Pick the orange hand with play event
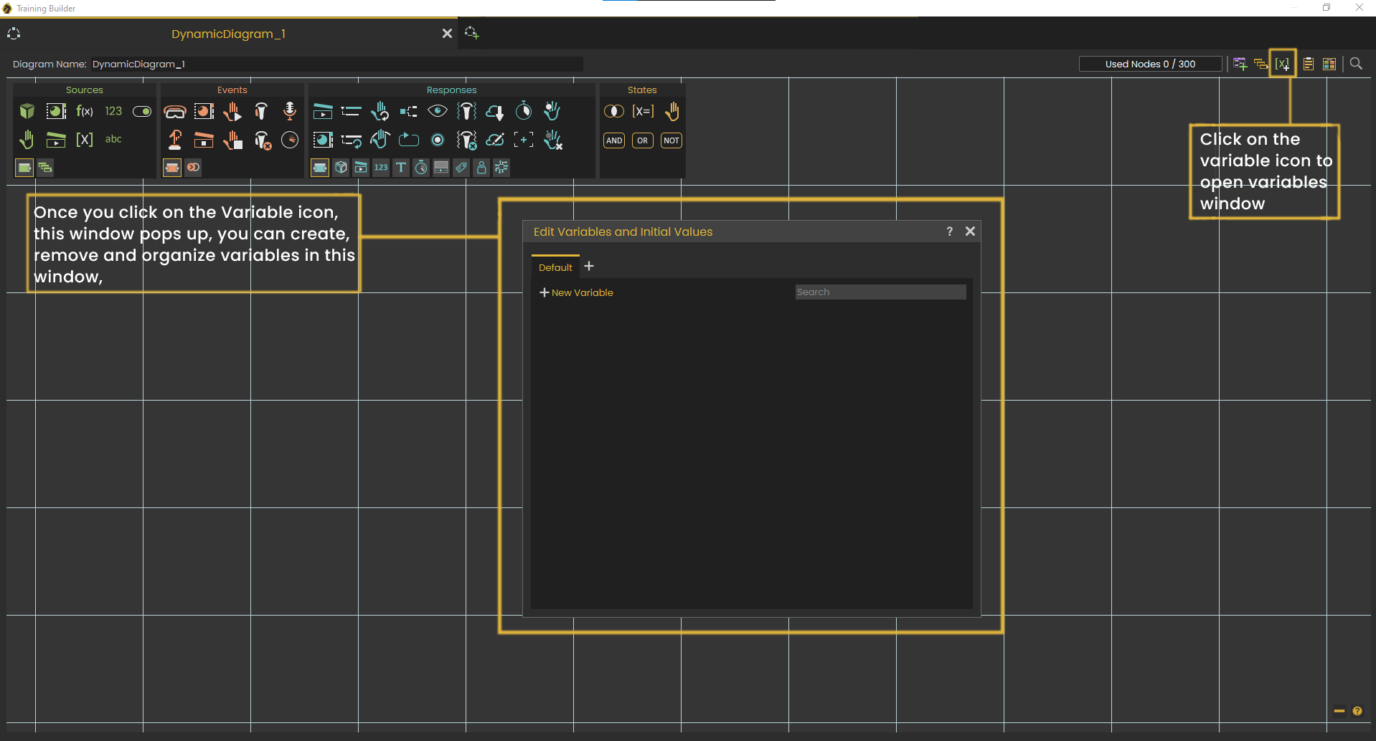The width and height of the screenshot is (1376, 741). point(232,111)
